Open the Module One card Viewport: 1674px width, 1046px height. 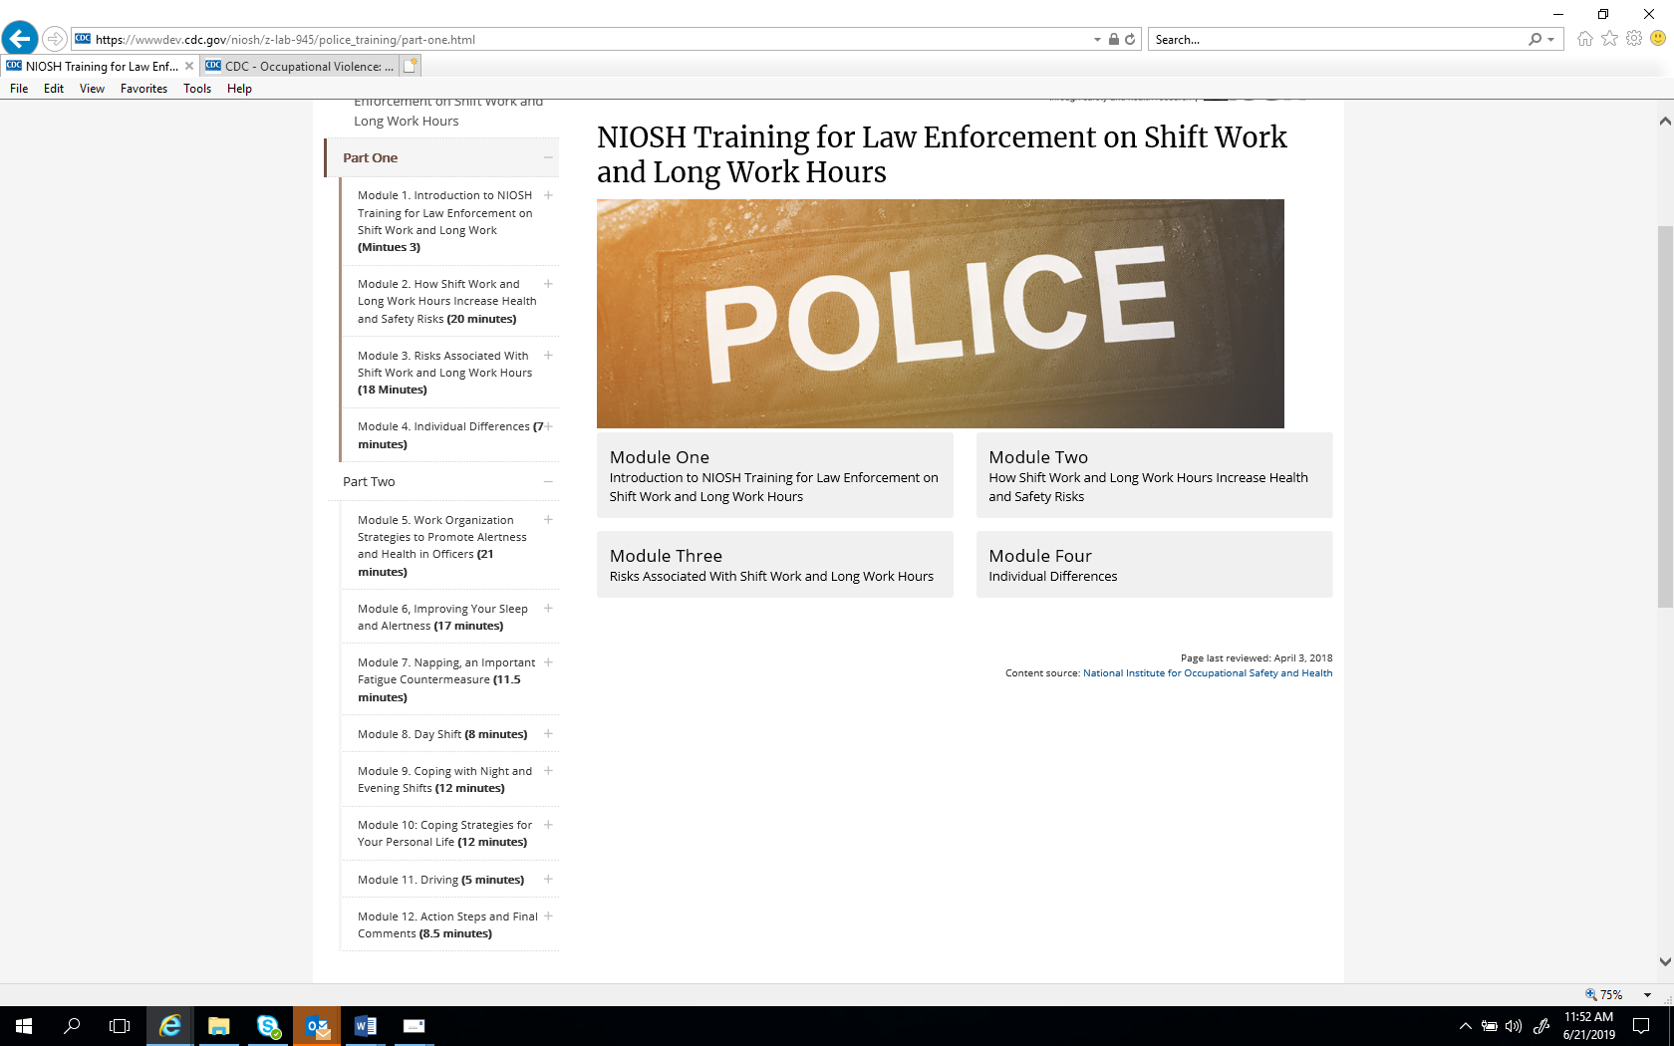(x=775, y=475)
